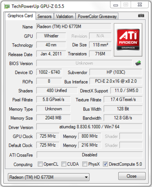This screenshot has height=187, width=152.
Task: Toggle the CUDA checkbox
Action: pos(64,164)
